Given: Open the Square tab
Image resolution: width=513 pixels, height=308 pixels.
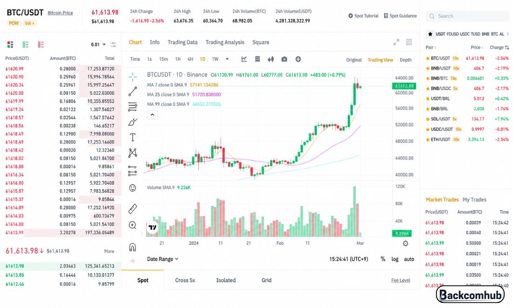Looking at the screenshot, I should [x=261, y=42].
